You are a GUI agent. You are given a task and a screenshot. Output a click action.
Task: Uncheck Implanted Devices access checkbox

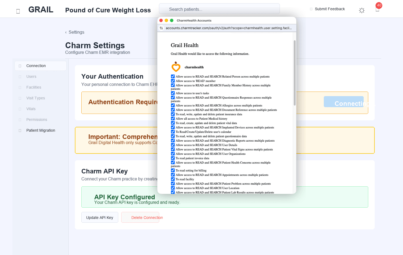point(173,127)
